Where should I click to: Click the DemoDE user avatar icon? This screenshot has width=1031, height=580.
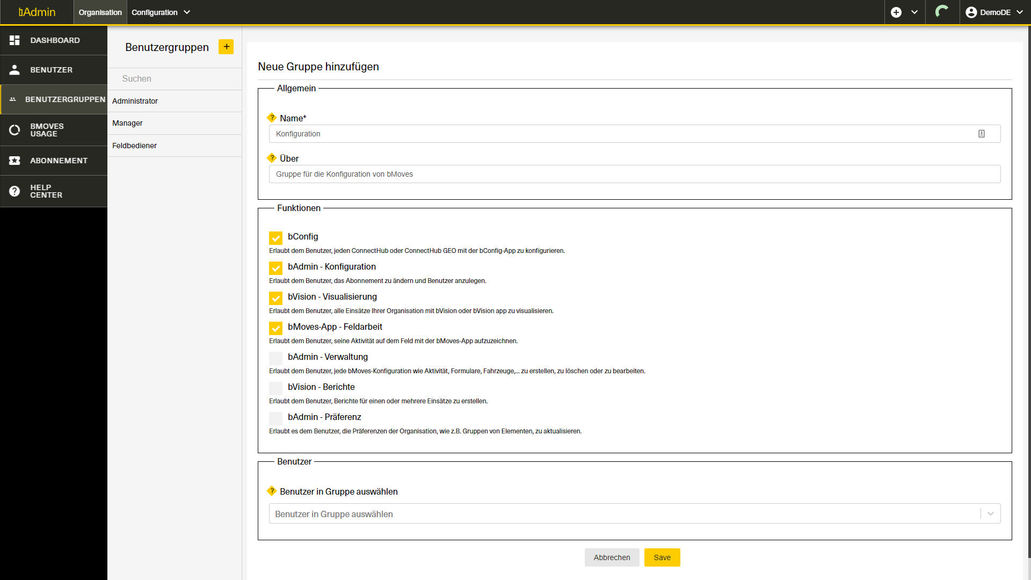[x=971, y=12]
